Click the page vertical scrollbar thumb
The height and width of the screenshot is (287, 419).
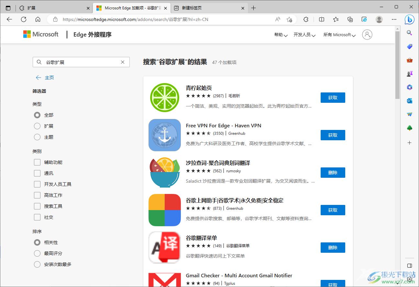tap(397, 65)
